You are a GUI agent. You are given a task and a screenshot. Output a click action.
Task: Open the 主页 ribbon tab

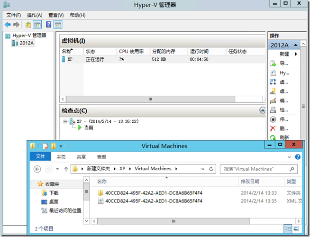(x=61, y=157)
